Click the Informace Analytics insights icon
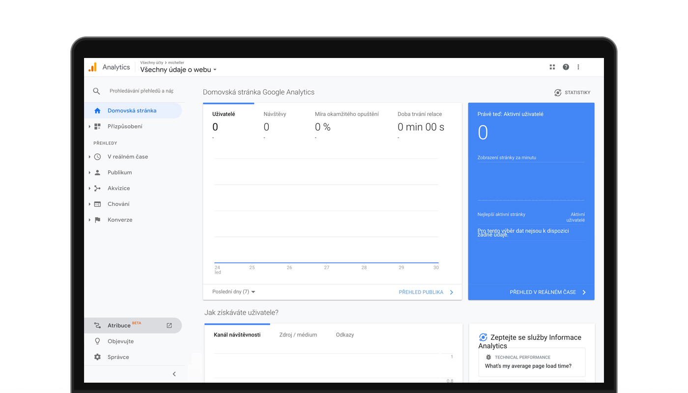This screenshot has width=688, height=393. (483, 337)
